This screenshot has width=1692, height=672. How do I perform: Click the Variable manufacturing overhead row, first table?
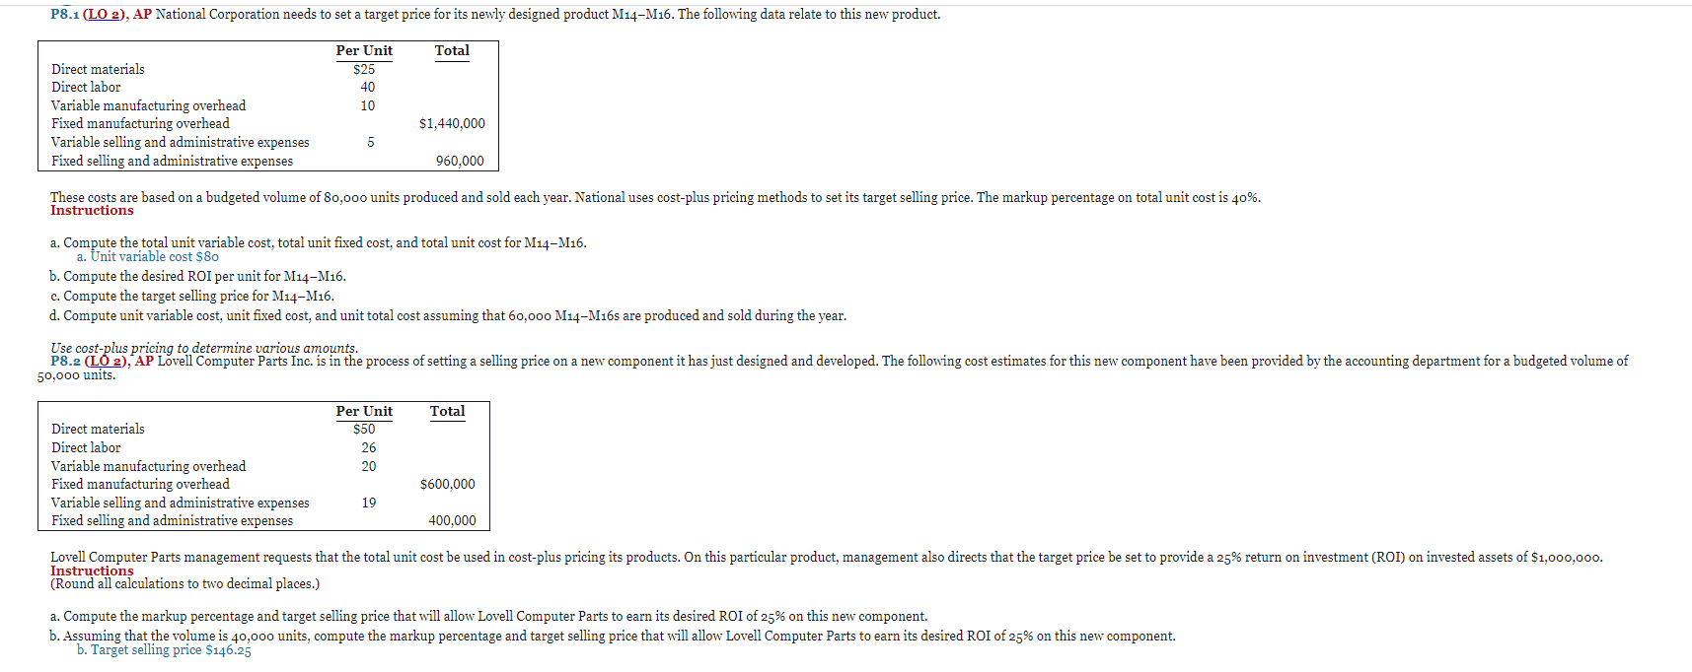click(x=267, y=105)
